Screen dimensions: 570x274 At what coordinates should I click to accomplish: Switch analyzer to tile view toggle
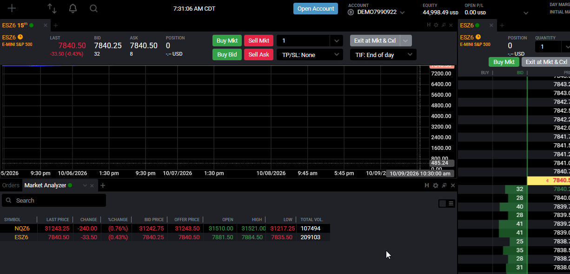(x=443, y=204)
